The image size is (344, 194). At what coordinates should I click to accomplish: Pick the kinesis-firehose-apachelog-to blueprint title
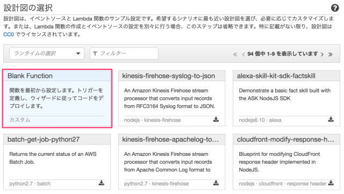click(170, 139)
